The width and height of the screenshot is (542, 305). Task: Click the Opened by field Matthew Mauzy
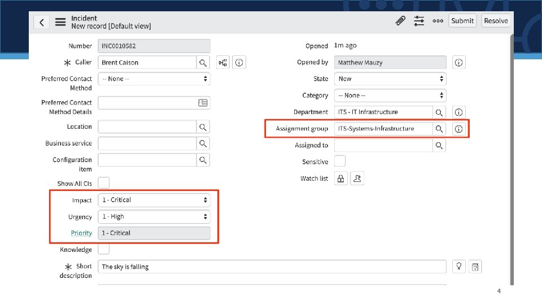pyautogui.click(x=390, y=63)
